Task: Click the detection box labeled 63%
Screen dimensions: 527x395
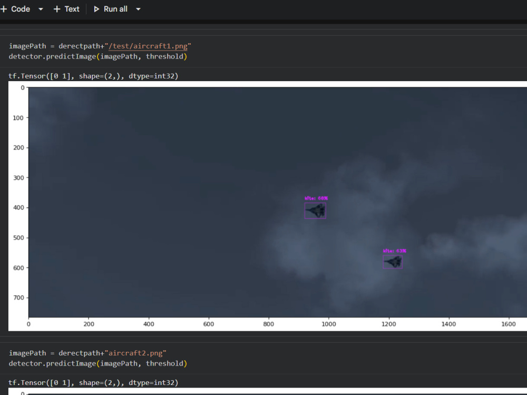Action: pos(393,262)
